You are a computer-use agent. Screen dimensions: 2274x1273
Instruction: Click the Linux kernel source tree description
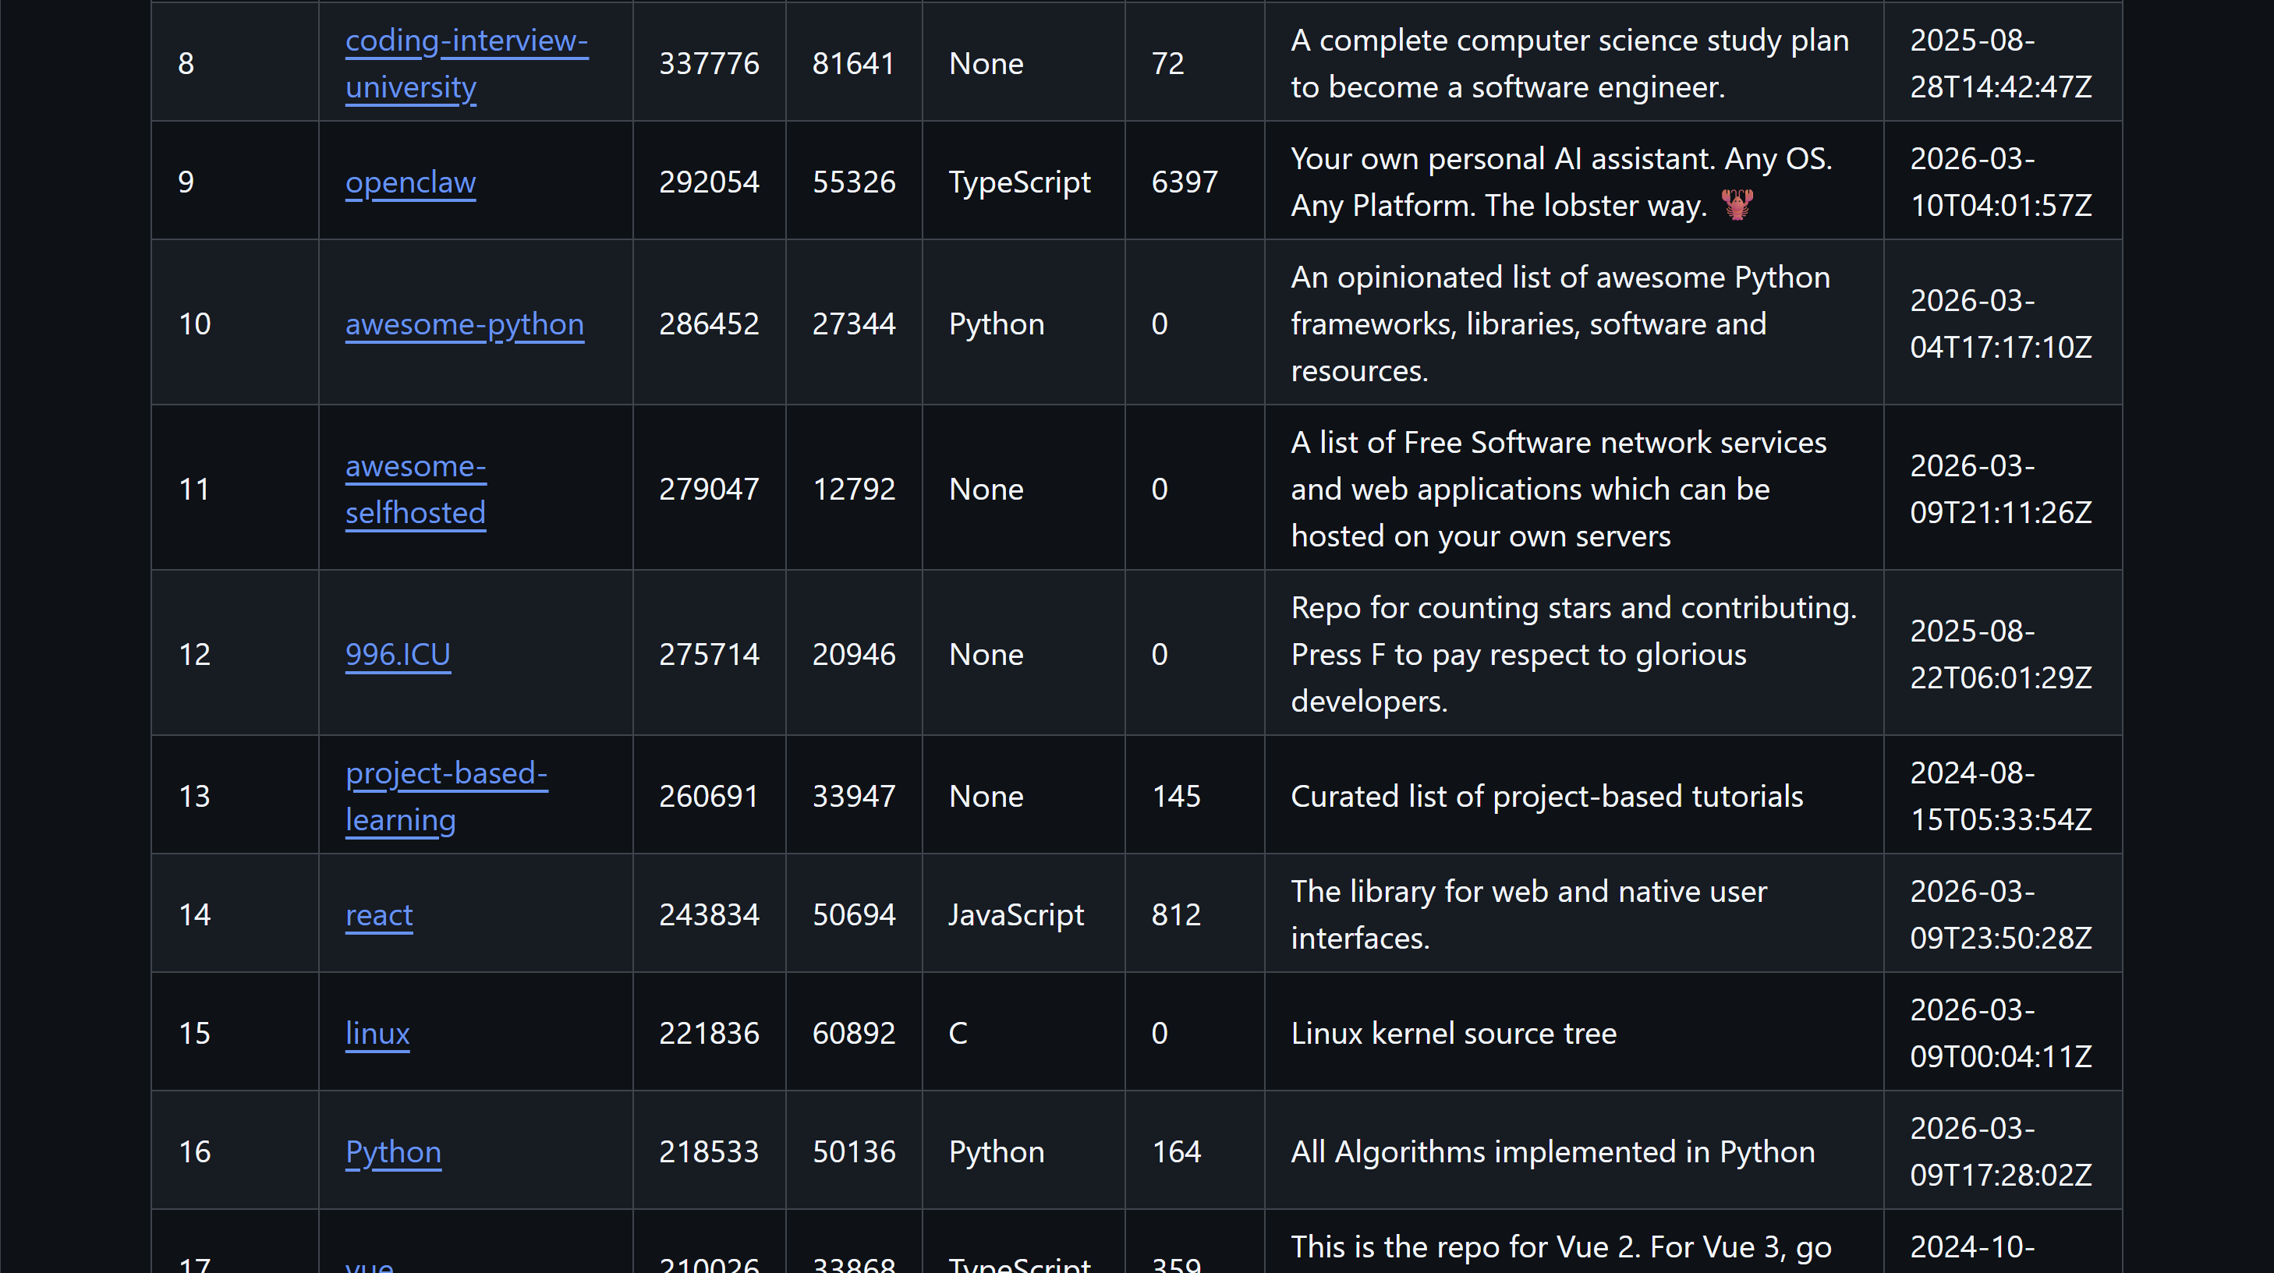click(1453, 1033)
